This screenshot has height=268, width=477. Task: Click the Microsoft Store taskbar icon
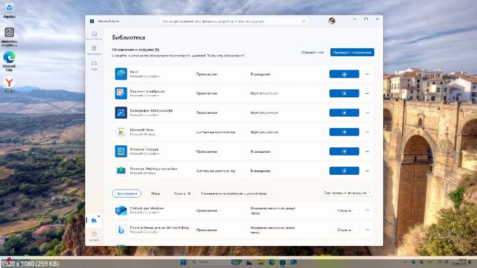[x=282, y=262]
